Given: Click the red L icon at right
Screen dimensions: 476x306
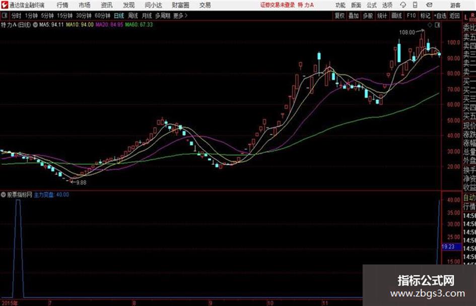Looking at the screenshot, I should 466,18.
